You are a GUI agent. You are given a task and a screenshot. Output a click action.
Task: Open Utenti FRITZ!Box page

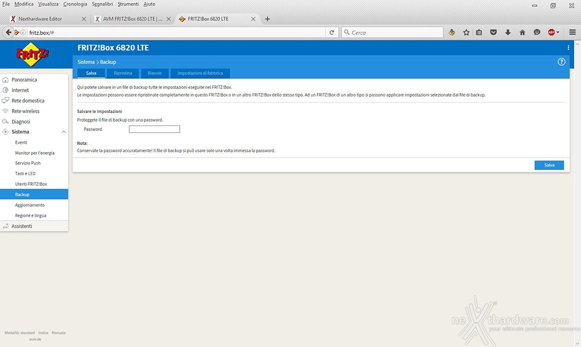point(31,184)
